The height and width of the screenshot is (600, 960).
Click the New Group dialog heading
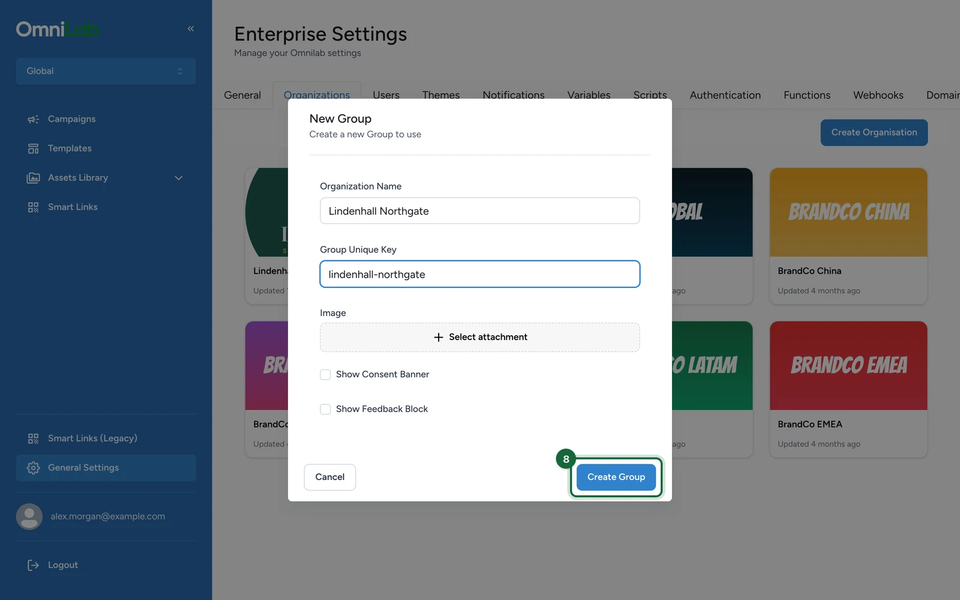pyautogui.click(x=340, y=119)
